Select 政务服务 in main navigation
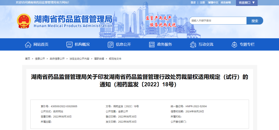 (x=165, y=45)
